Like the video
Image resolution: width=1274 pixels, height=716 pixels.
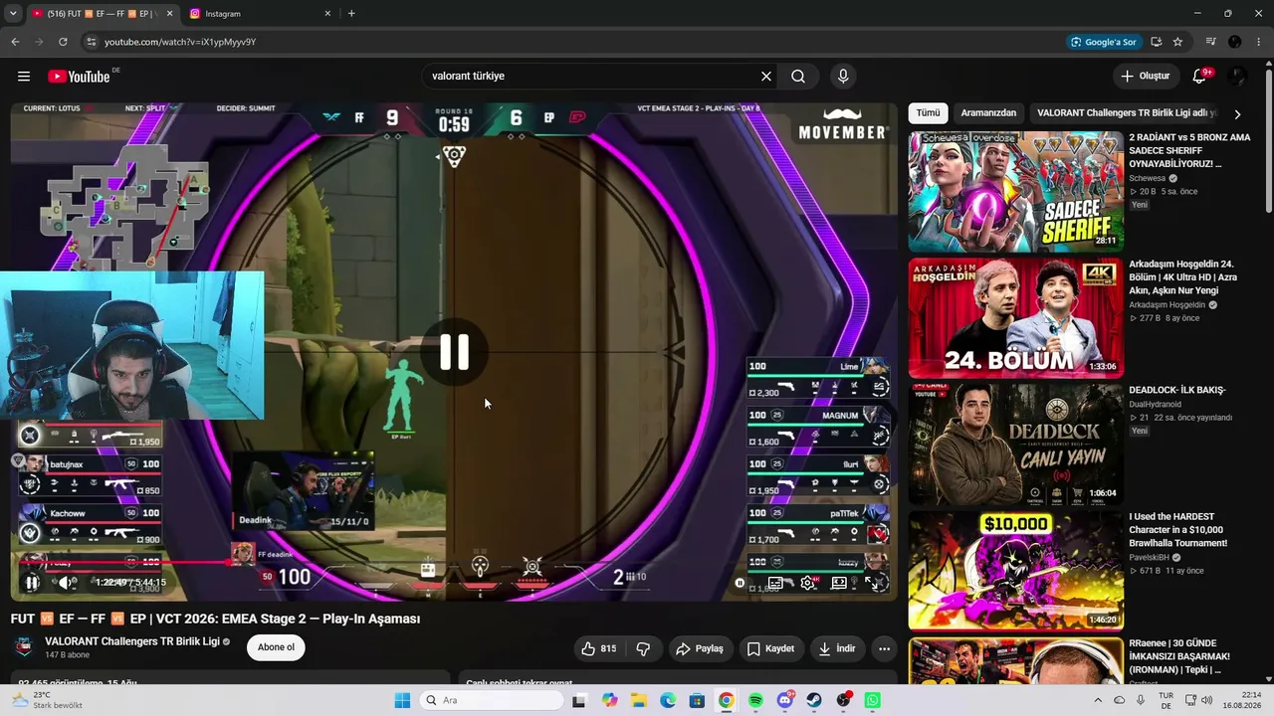tap(599, 648)
